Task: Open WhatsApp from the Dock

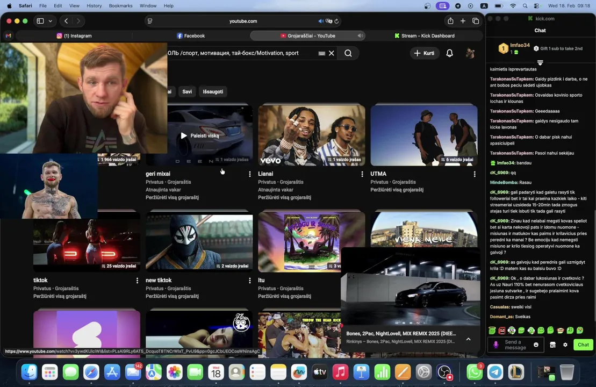Action: (x=474, y=372)
